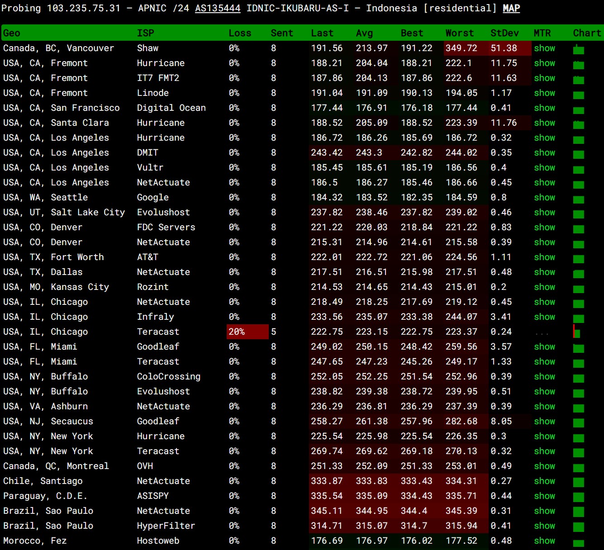Select the 345.11 last latency value
Screen dimensions: 604x550
click(327, 511)
